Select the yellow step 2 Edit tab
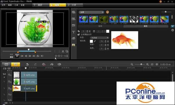This screenshot has height=105, width=175. (58, 5)
